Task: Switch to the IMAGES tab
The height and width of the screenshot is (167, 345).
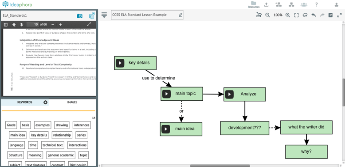Action: click(72, 102)
